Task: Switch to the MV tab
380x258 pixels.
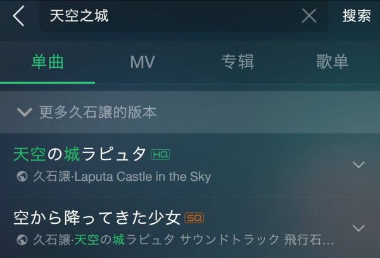Action: 142,62
